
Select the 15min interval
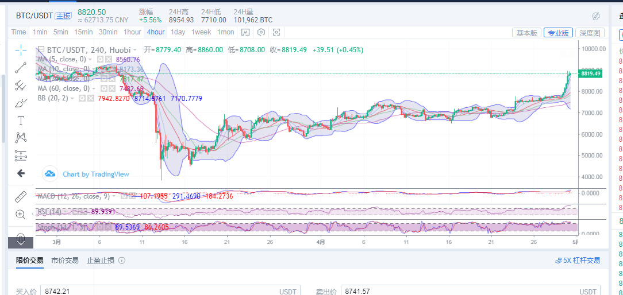point(83,32)
